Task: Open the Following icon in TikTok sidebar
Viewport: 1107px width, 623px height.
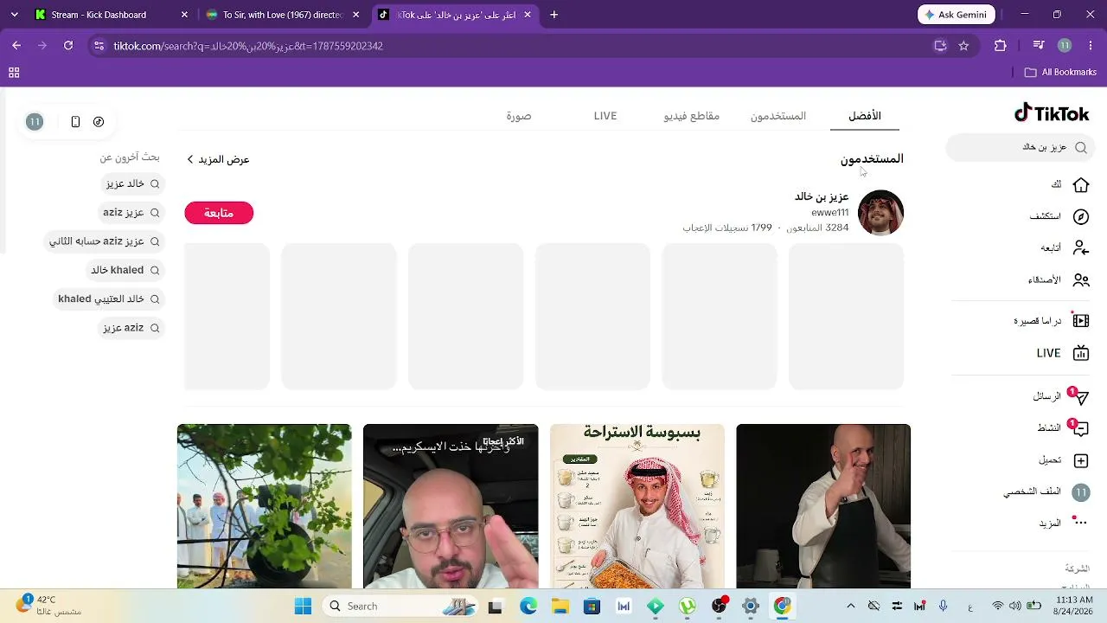Action: point(1080,248)
